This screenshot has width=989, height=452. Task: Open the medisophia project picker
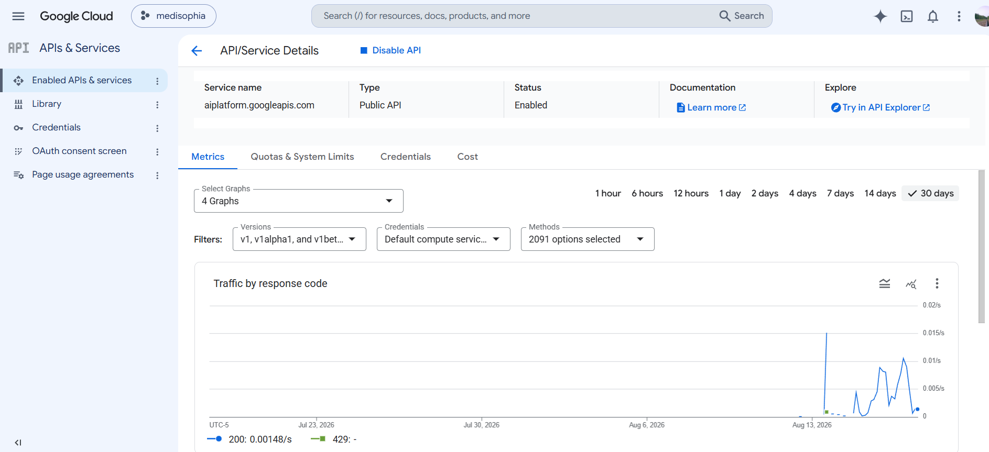coord(173,16)
